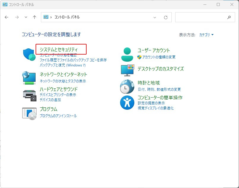239x188 pixels.
Task: Open システムとセキュリティ category
Action: [x=58, y=50]
